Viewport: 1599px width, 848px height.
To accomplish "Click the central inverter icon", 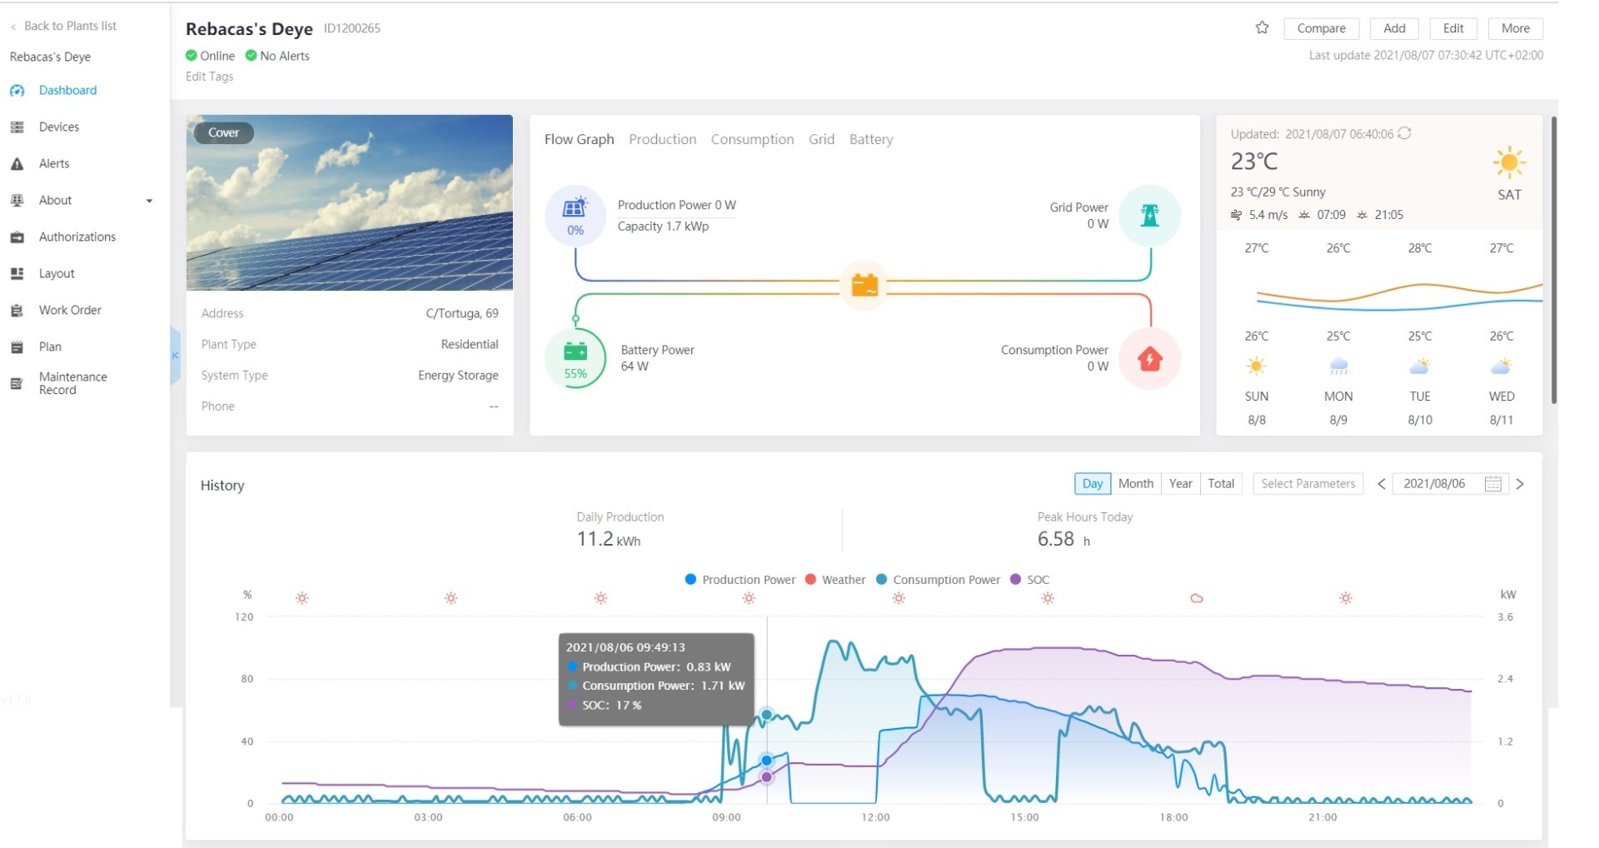I will [x=864, y=286].
